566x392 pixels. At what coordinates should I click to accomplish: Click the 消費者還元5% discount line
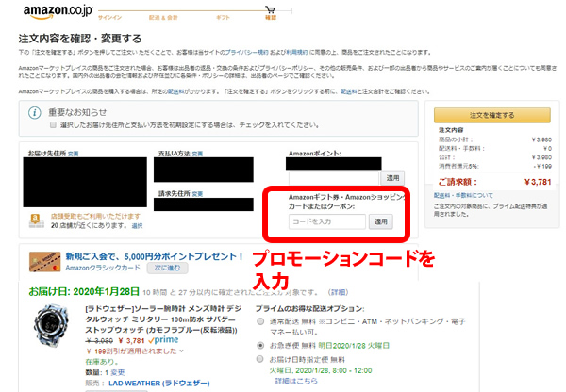click(494, 166)
